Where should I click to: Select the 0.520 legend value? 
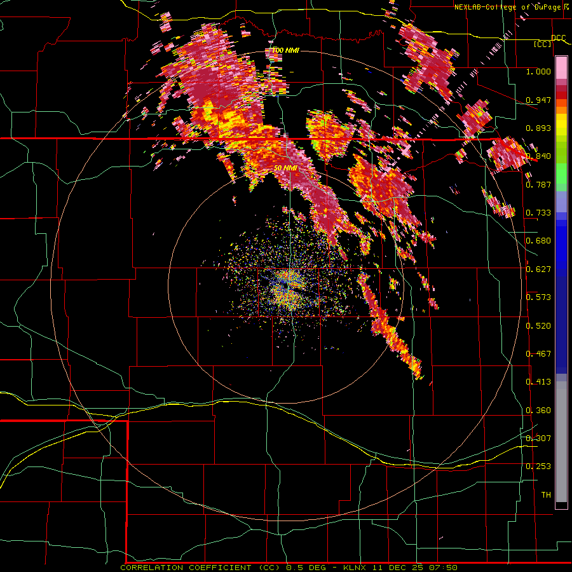538,326
